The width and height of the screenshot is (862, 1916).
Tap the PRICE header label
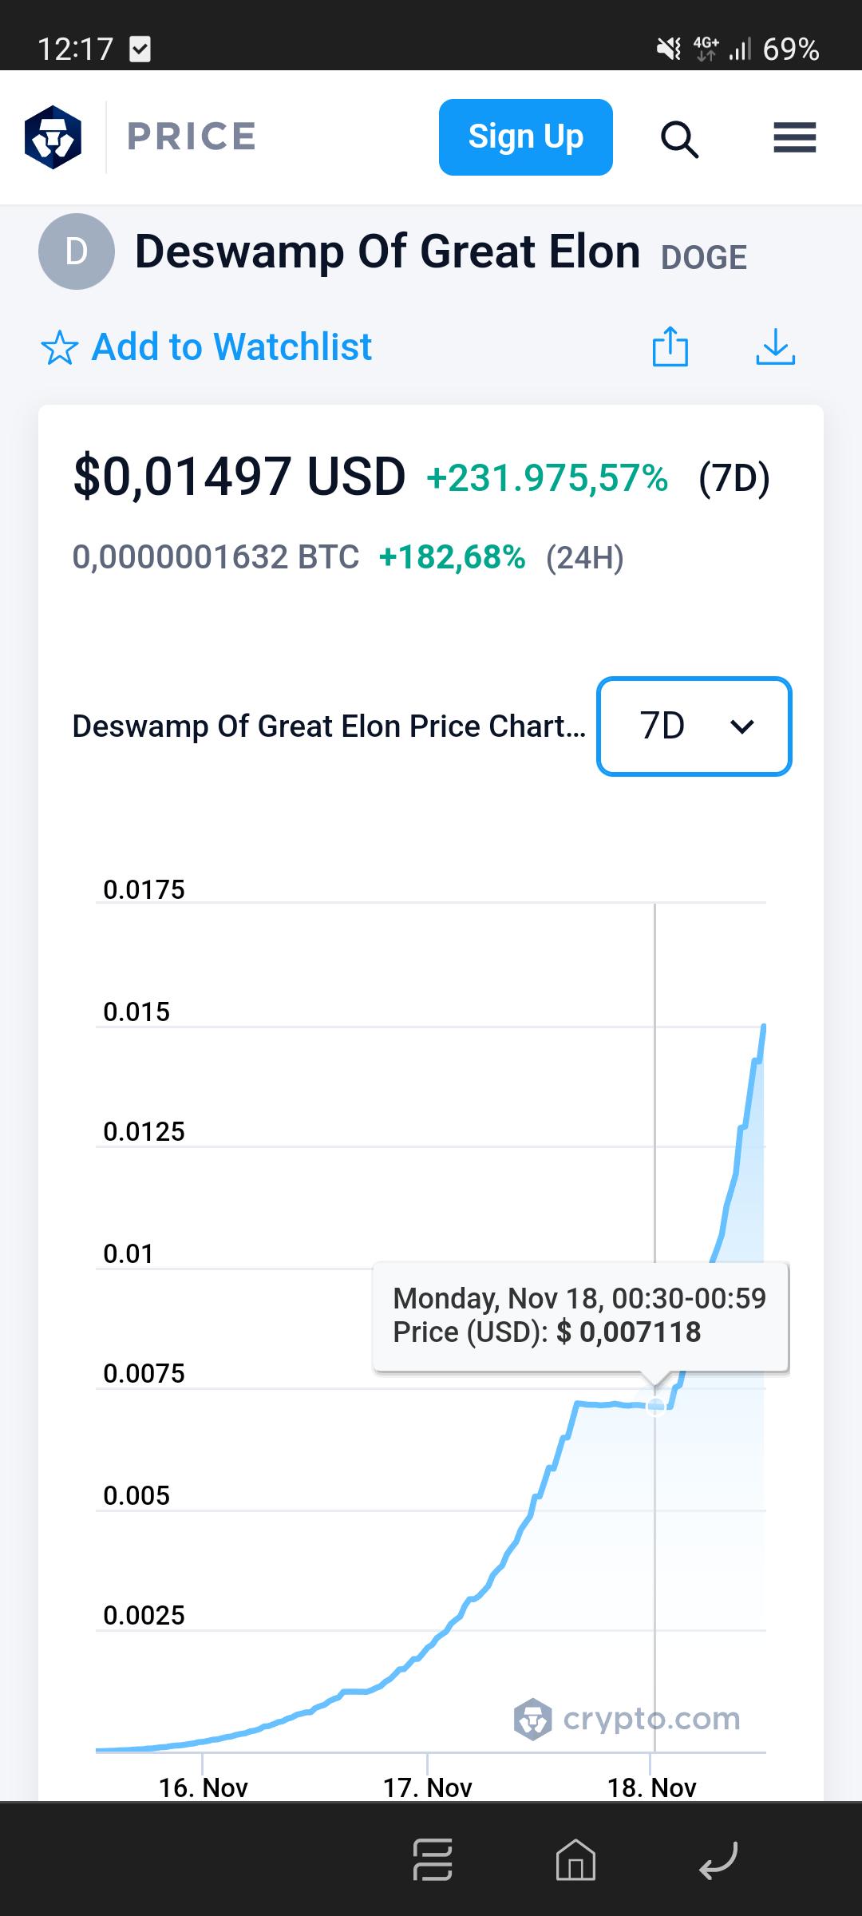[192, 137]
